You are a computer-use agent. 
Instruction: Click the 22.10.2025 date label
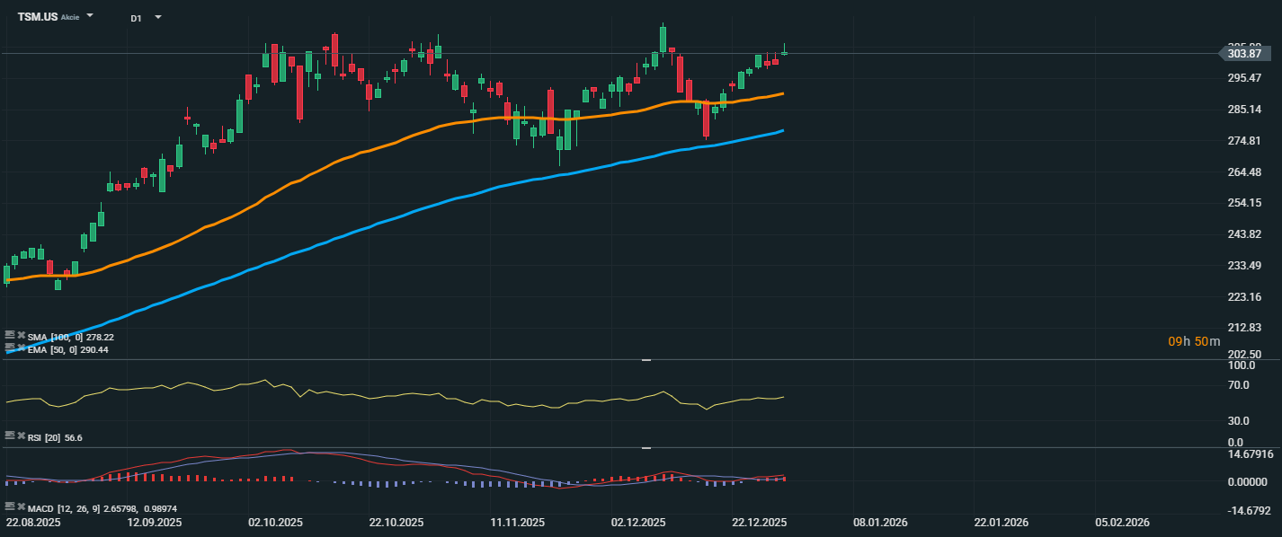[x=396, y=522]
